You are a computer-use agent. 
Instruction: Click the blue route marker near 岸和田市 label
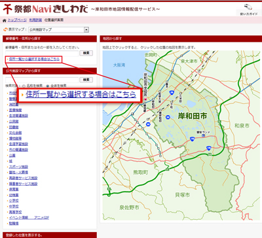pyautogui.click(x=168, y=117)
